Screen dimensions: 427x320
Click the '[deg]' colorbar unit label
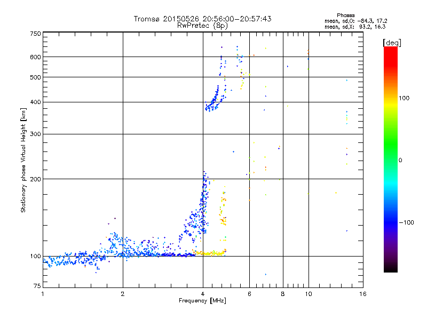pos(392,43)
